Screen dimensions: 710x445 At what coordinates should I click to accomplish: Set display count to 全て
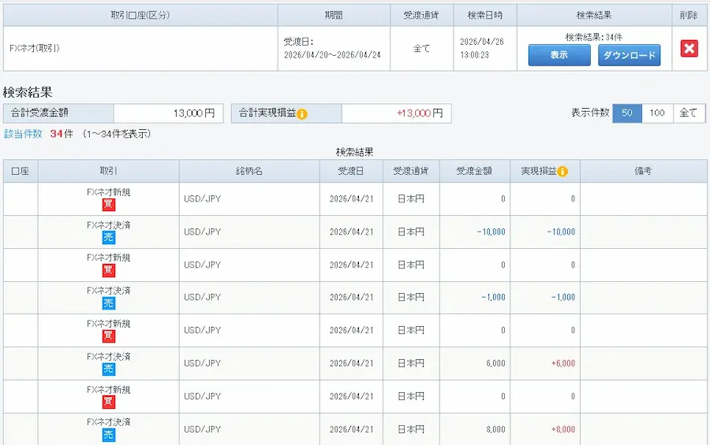click(x=689, y=113)
